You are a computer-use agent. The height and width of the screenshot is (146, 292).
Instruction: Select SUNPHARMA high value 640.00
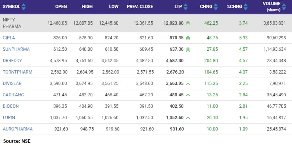pyautogui.click(x=86, y=49)
